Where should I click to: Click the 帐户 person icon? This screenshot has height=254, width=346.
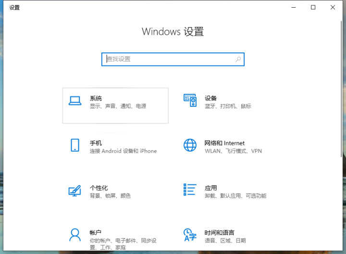74,235
